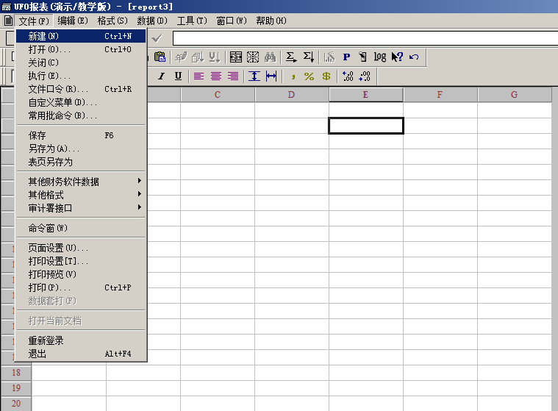This screenshot has width=558, height=411.
Task: Choose 重新登录 entry
Action: (x=81, y=340)
